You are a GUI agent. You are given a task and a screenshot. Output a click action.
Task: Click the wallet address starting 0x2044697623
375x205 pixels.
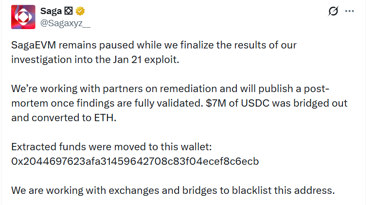click(x=135, y=161)
